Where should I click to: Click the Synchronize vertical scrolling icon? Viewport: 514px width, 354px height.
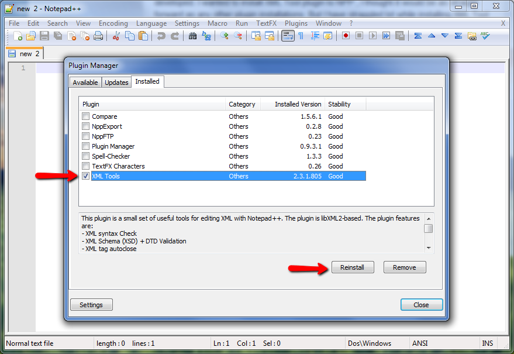[x=256, y=36]
